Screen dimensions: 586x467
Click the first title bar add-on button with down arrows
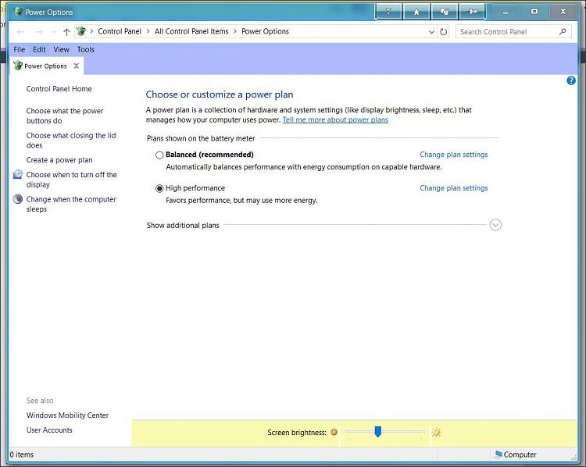tap(388, 12)
